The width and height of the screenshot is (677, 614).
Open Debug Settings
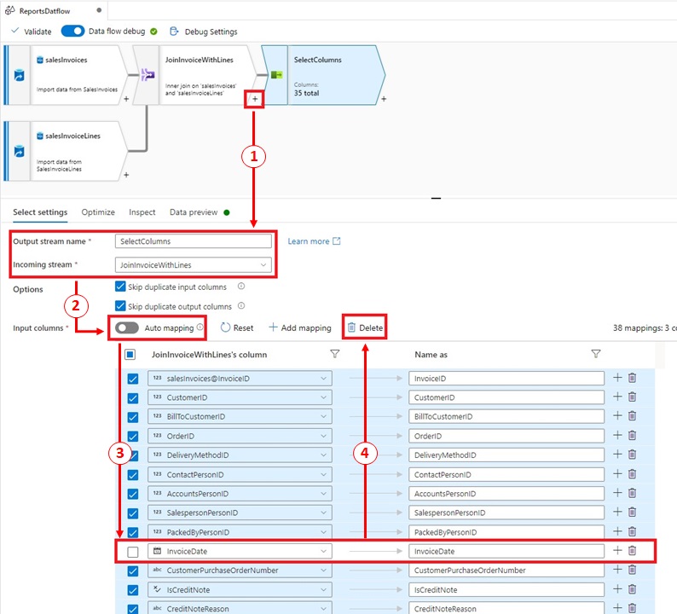[x=204, y=32]
